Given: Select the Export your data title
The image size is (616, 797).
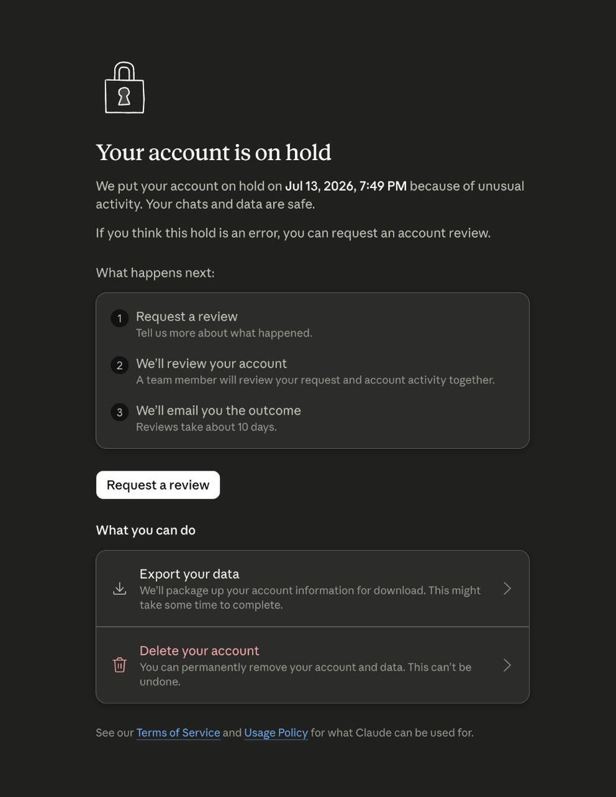Looking at the screenshot, I should pyautogui.click(x=189, y=574).
